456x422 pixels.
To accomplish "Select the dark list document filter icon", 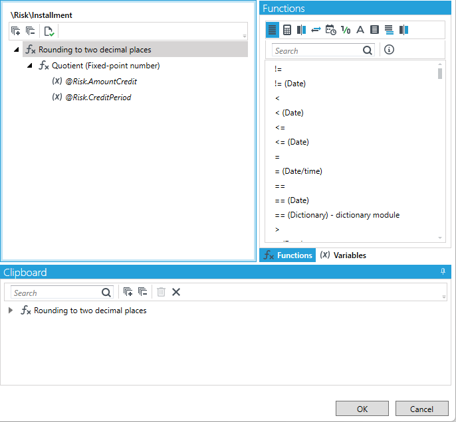I will click(374, 30).
